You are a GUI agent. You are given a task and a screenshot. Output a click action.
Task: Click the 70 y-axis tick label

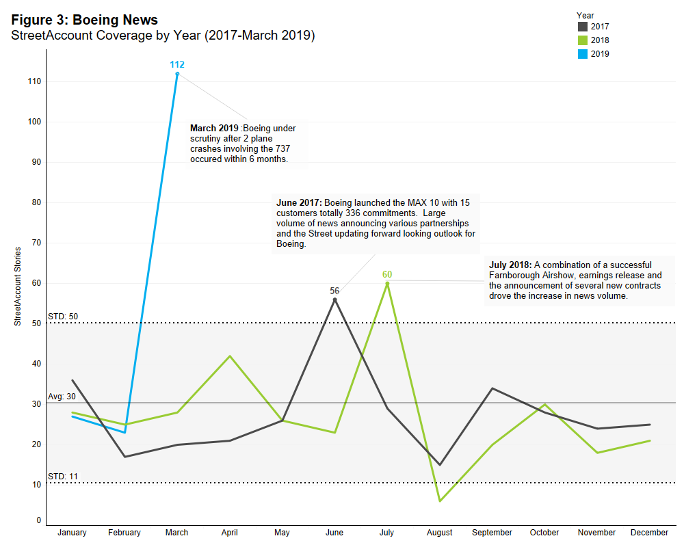tap(36, 243)
